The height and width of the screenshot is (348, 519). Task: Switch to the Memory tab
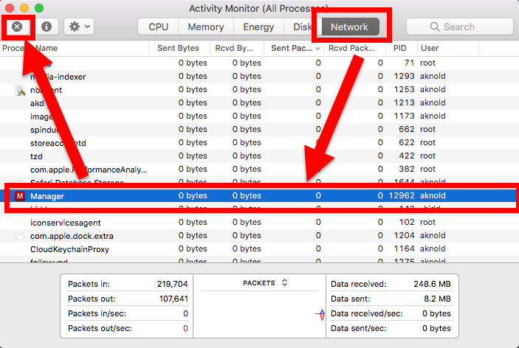click(x=206, y=27)
